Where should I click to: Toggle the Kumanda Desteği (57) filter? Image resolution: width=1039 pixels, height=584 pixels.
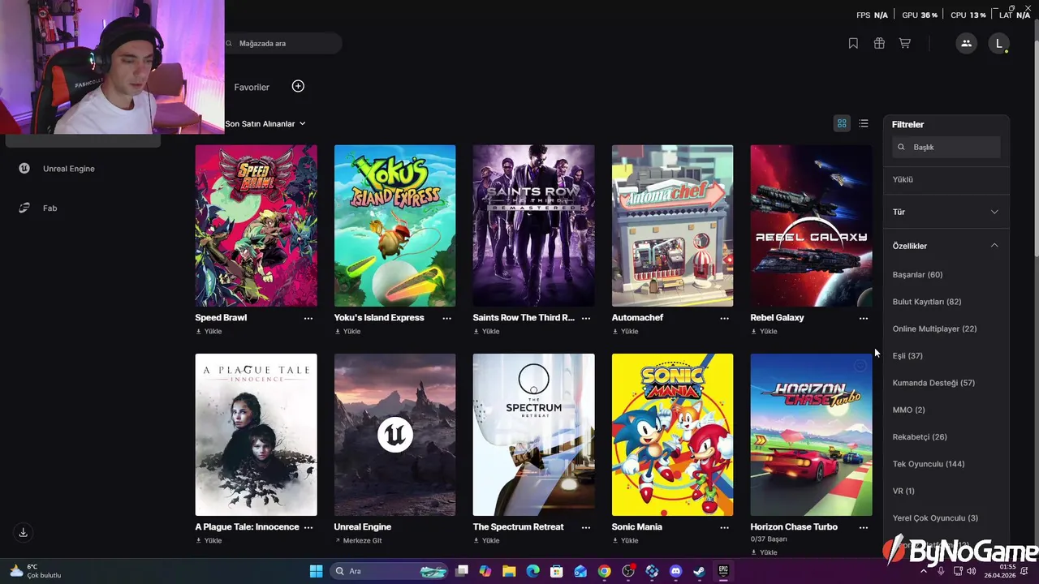coord(933,383)
